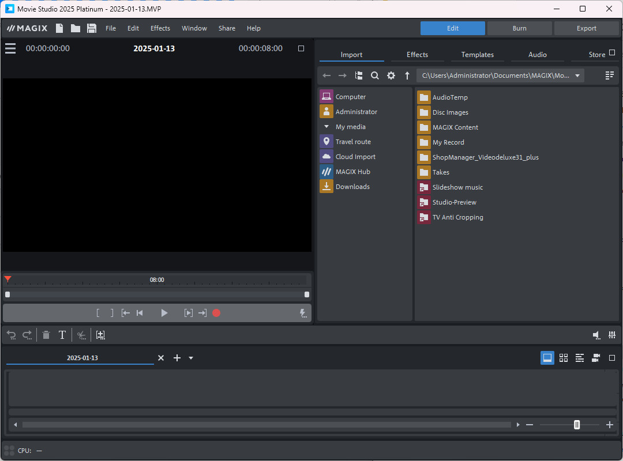The height and width of the screenshot is (461, 623).
Task: Open the Edit menu
Action: point(133,28)
